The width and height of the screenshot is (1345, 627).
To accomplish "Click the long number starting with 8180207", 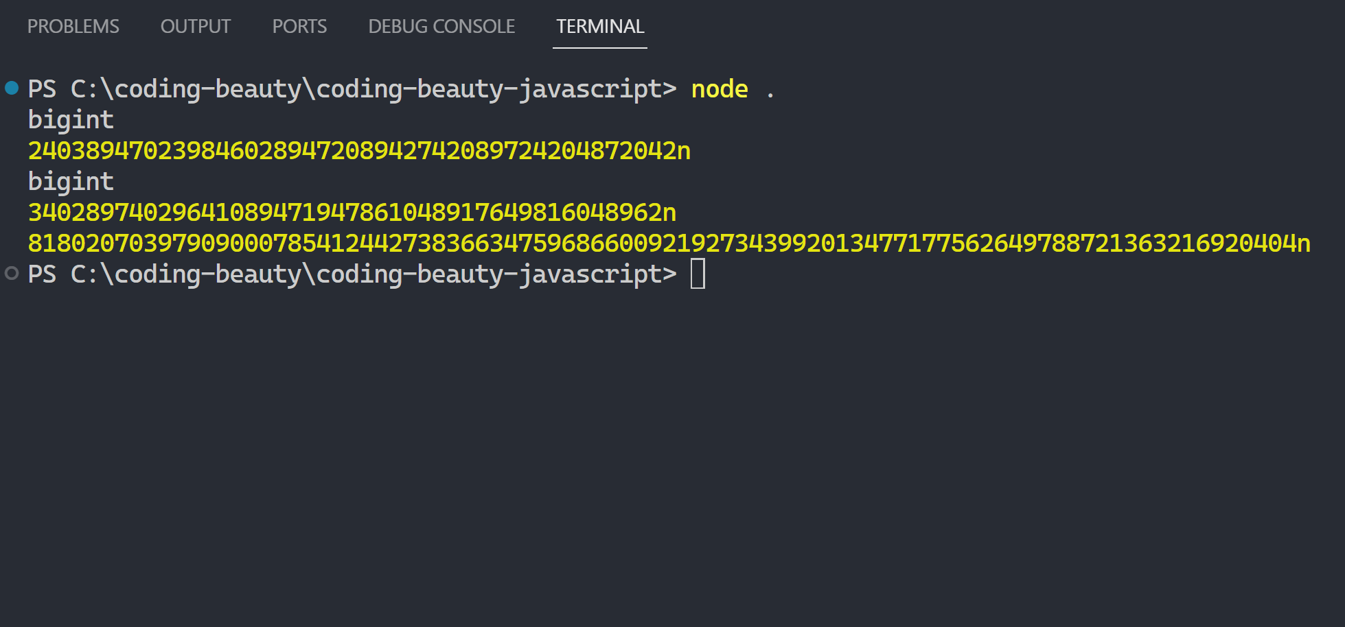I will (x=669, y=244).
